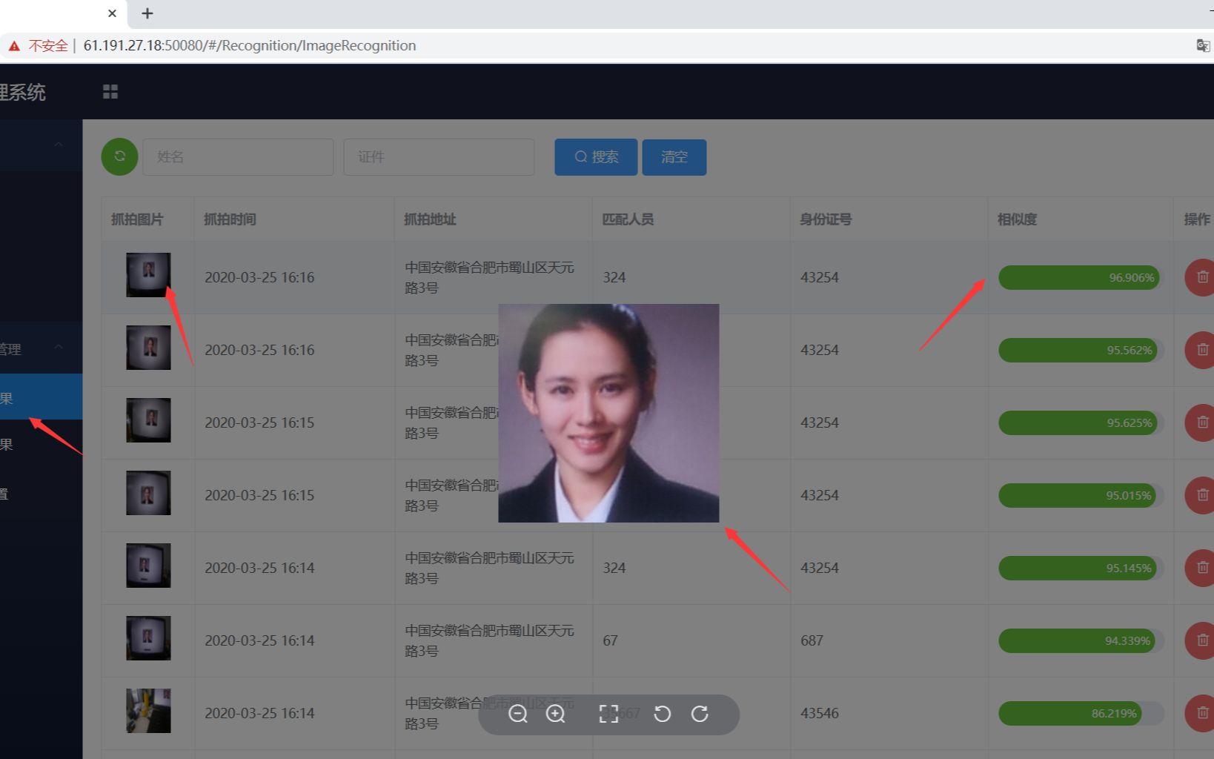The width and height of the screenshot is (1214, 759).
Task: Open the capture thumbnail with 95.145% similarity
Action: tap(148, 566)
